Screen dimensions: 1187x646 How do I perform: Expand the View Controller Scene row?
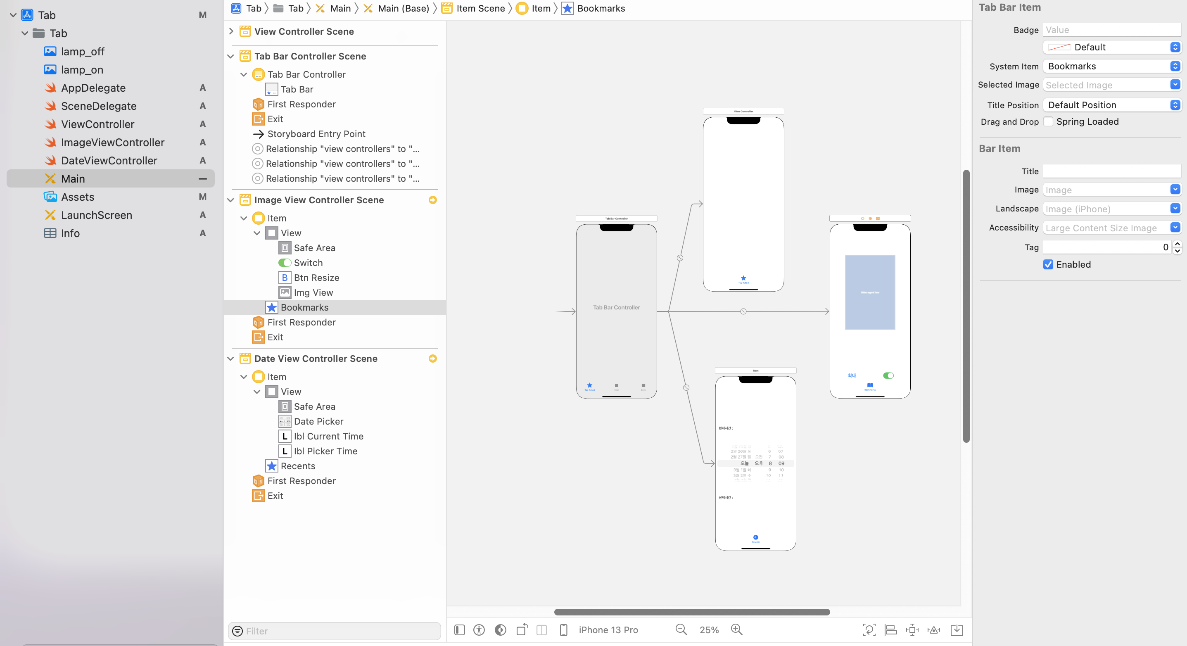[x=231, y=31]
